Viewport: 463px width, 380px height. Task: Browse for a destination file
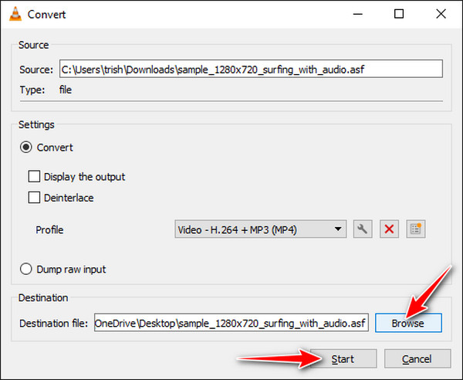(x=408, y=323)
